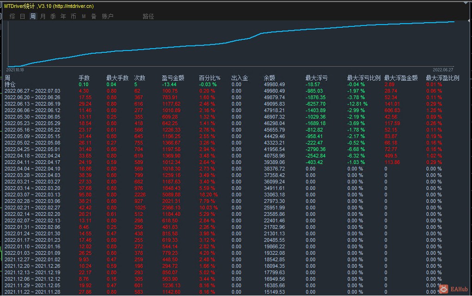Image resolution: width=472 pixels, height=296 pixels.
Task: Select week row 2022.03.28 ~ 2022.04.03
Action: [32, 175]
